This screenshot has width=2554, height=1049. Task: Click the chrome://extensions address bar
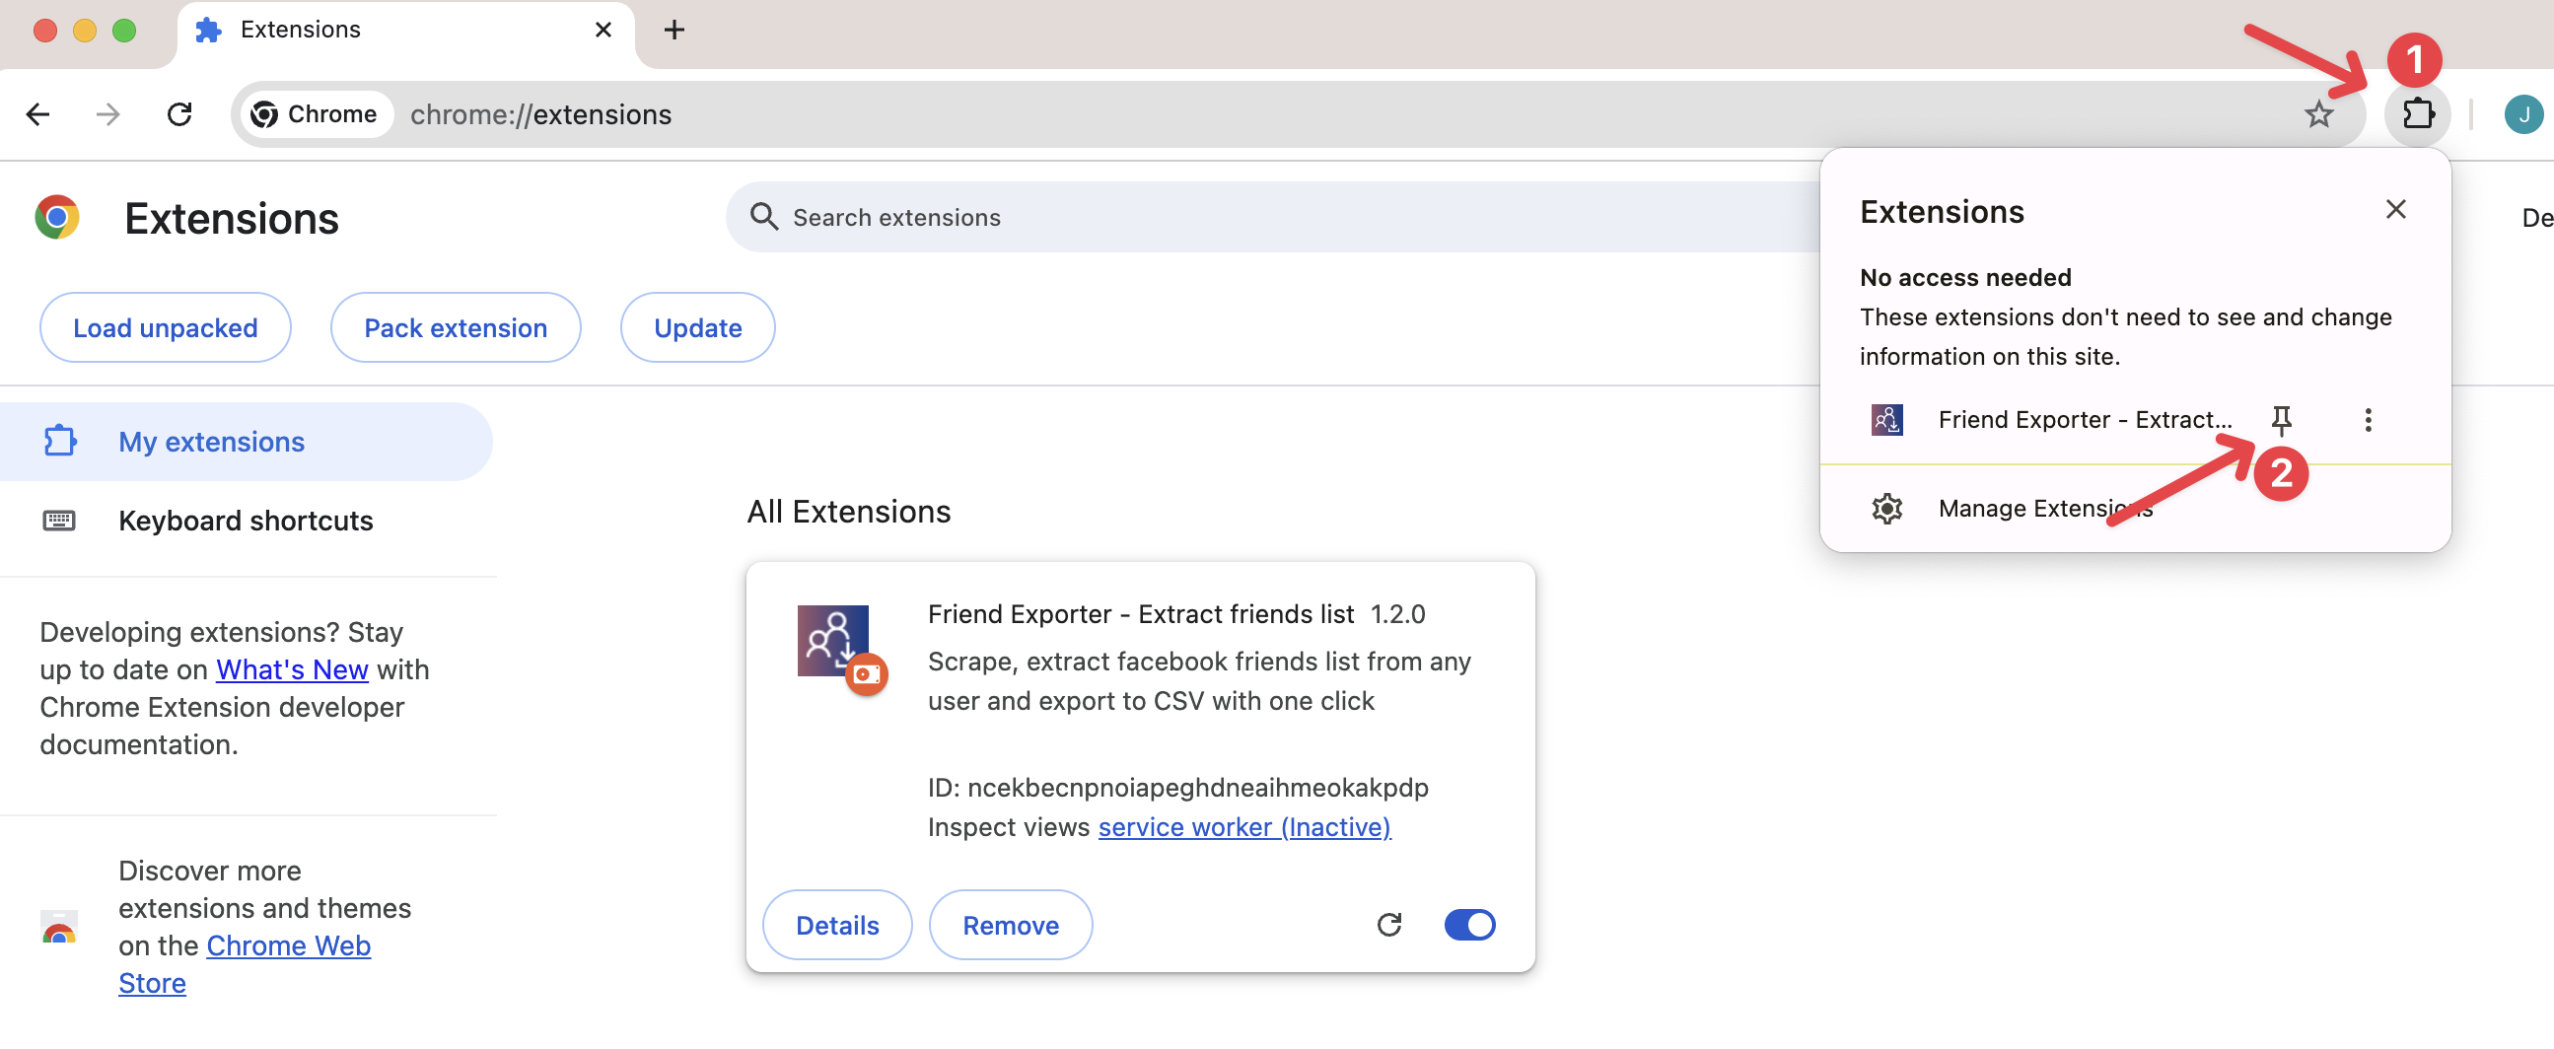point(1299,115)
